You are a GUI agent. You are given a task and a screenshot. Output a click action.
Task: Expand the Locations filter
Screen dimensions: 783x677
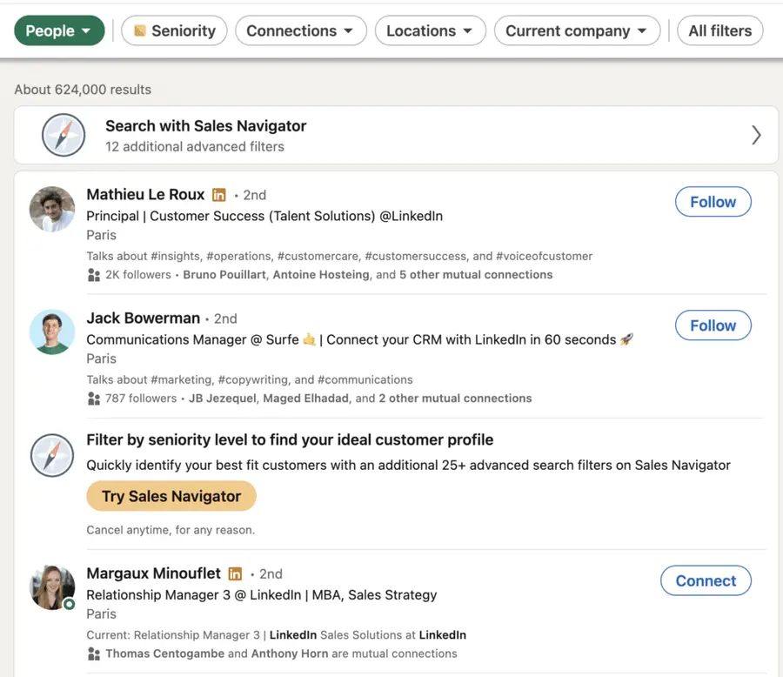430,30
